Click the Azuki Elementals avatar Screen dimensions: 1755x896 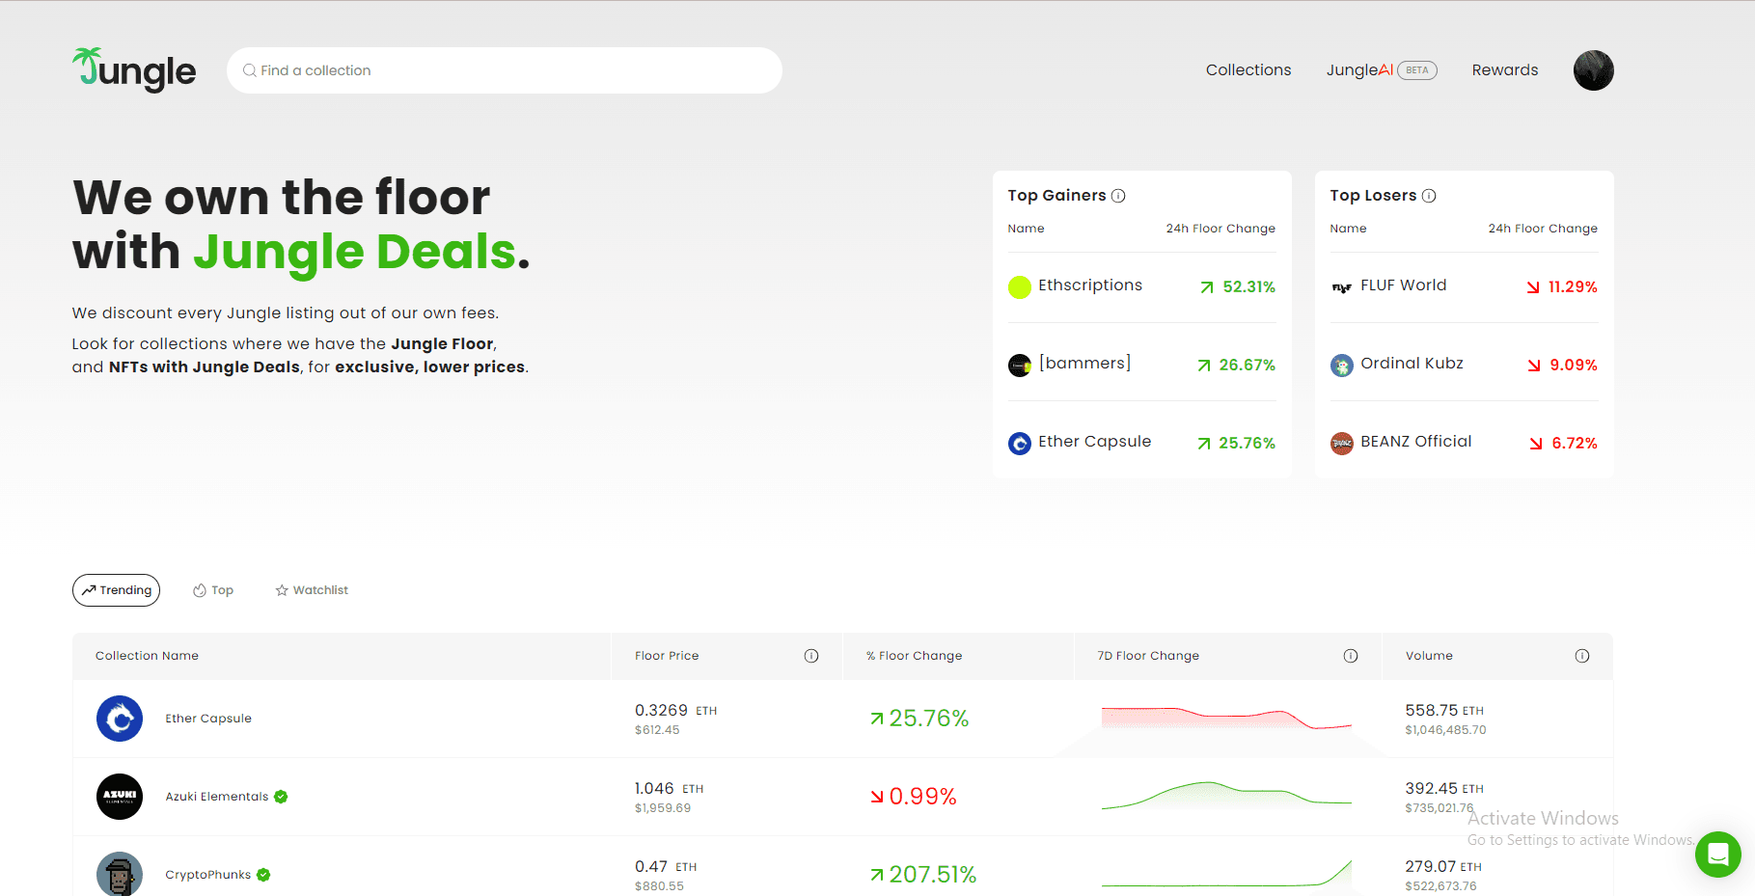click(120, 797)
